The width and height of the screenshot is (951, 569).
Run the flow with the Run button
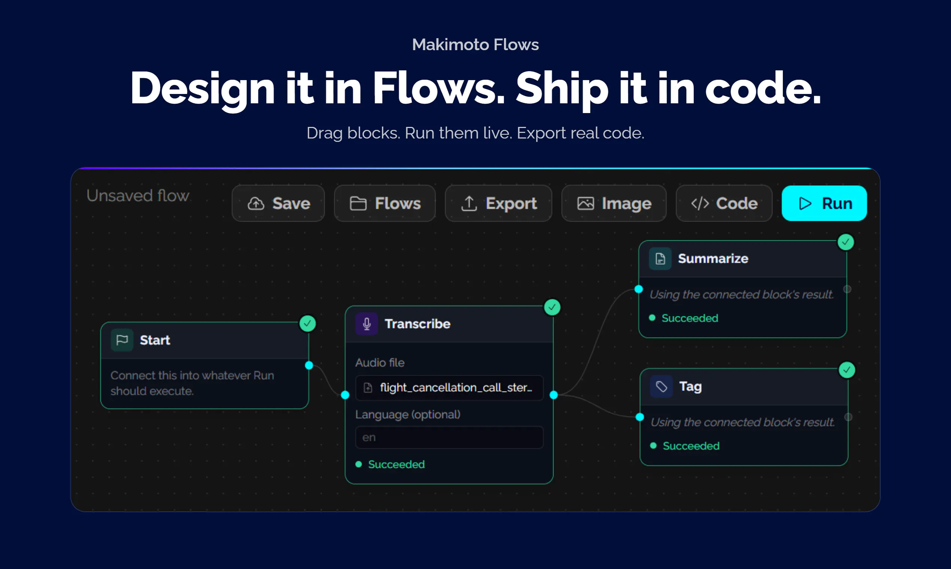point(824,203)
